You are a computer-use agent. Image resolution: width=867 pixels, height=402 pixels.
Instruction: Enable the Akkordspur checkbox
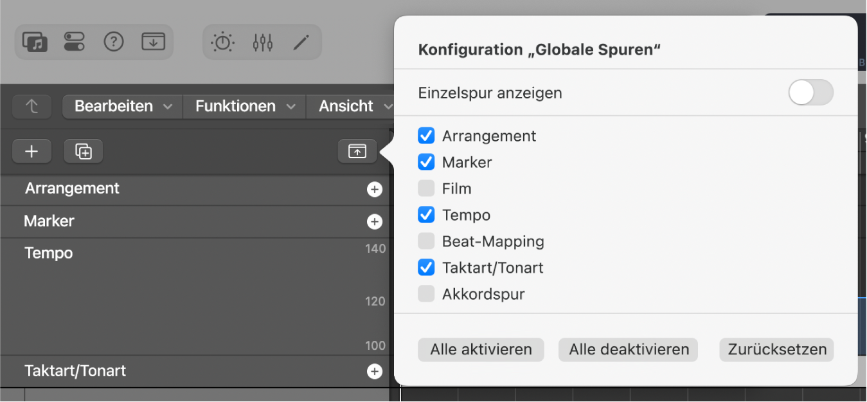426,294
